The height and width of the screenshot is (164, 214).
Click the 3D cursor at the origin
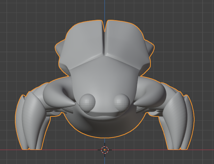(105, 150)
